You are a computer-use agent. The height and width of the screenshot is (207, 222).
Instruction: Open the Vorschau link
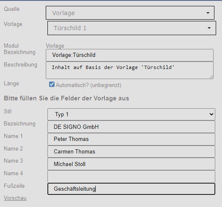tap(15, 198)
